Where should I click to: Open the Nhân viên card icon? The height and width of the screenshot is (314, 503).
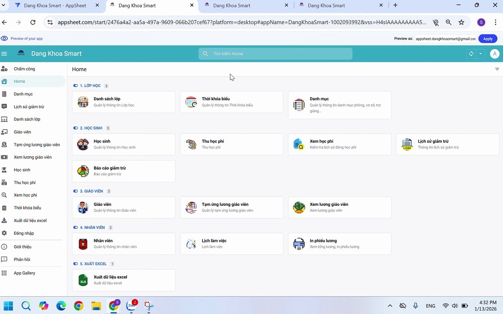coord(83,244)
